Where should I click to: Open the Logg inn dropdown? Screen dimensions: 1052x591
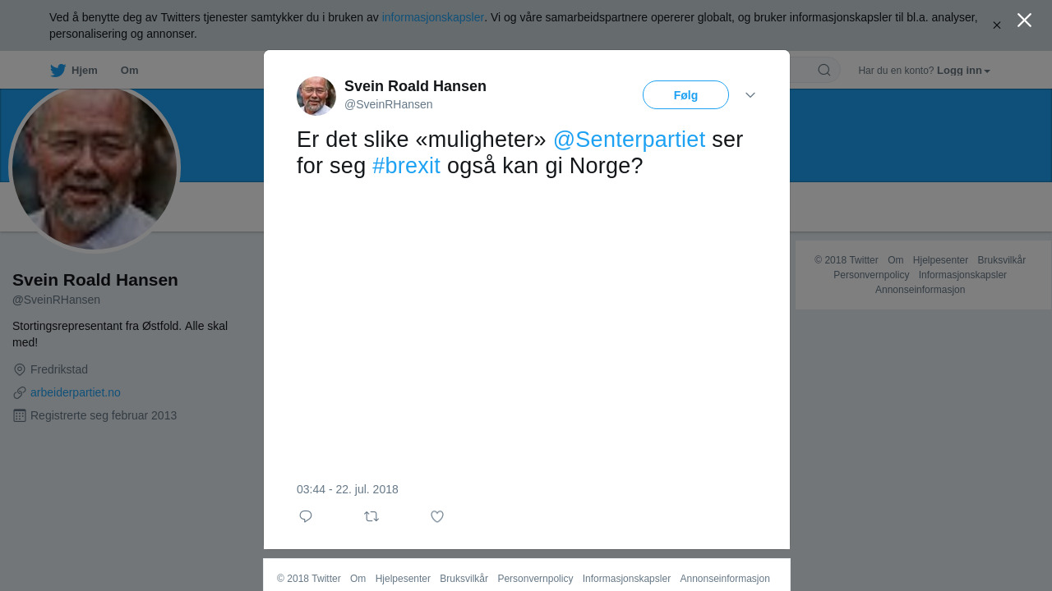point(963,71)
